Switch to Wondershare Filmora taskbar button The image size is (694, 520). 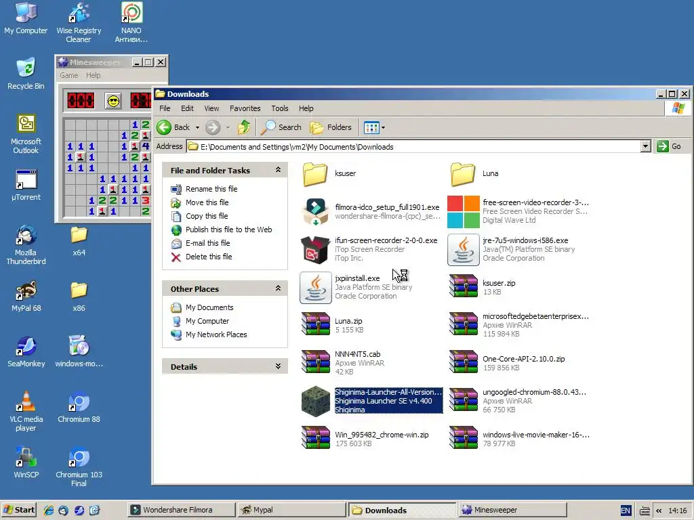click(182, 510)
